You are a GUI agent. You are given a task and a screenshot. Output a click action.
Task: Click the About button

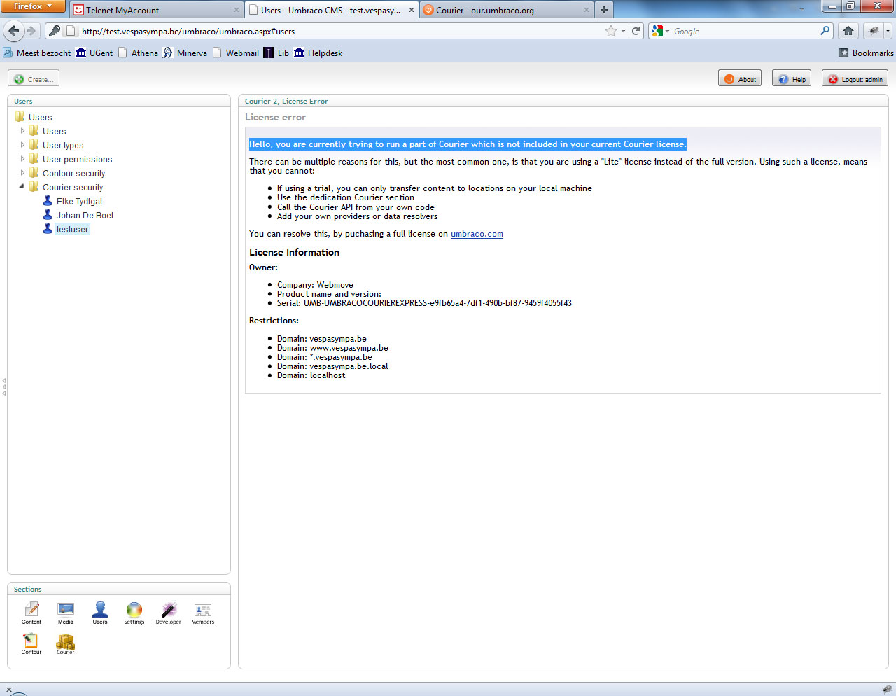tap(740, 78)
